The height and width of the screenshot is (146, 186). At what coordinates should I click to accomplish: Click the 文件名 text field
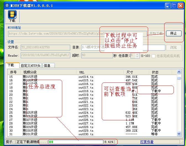[x=45, y=47]
